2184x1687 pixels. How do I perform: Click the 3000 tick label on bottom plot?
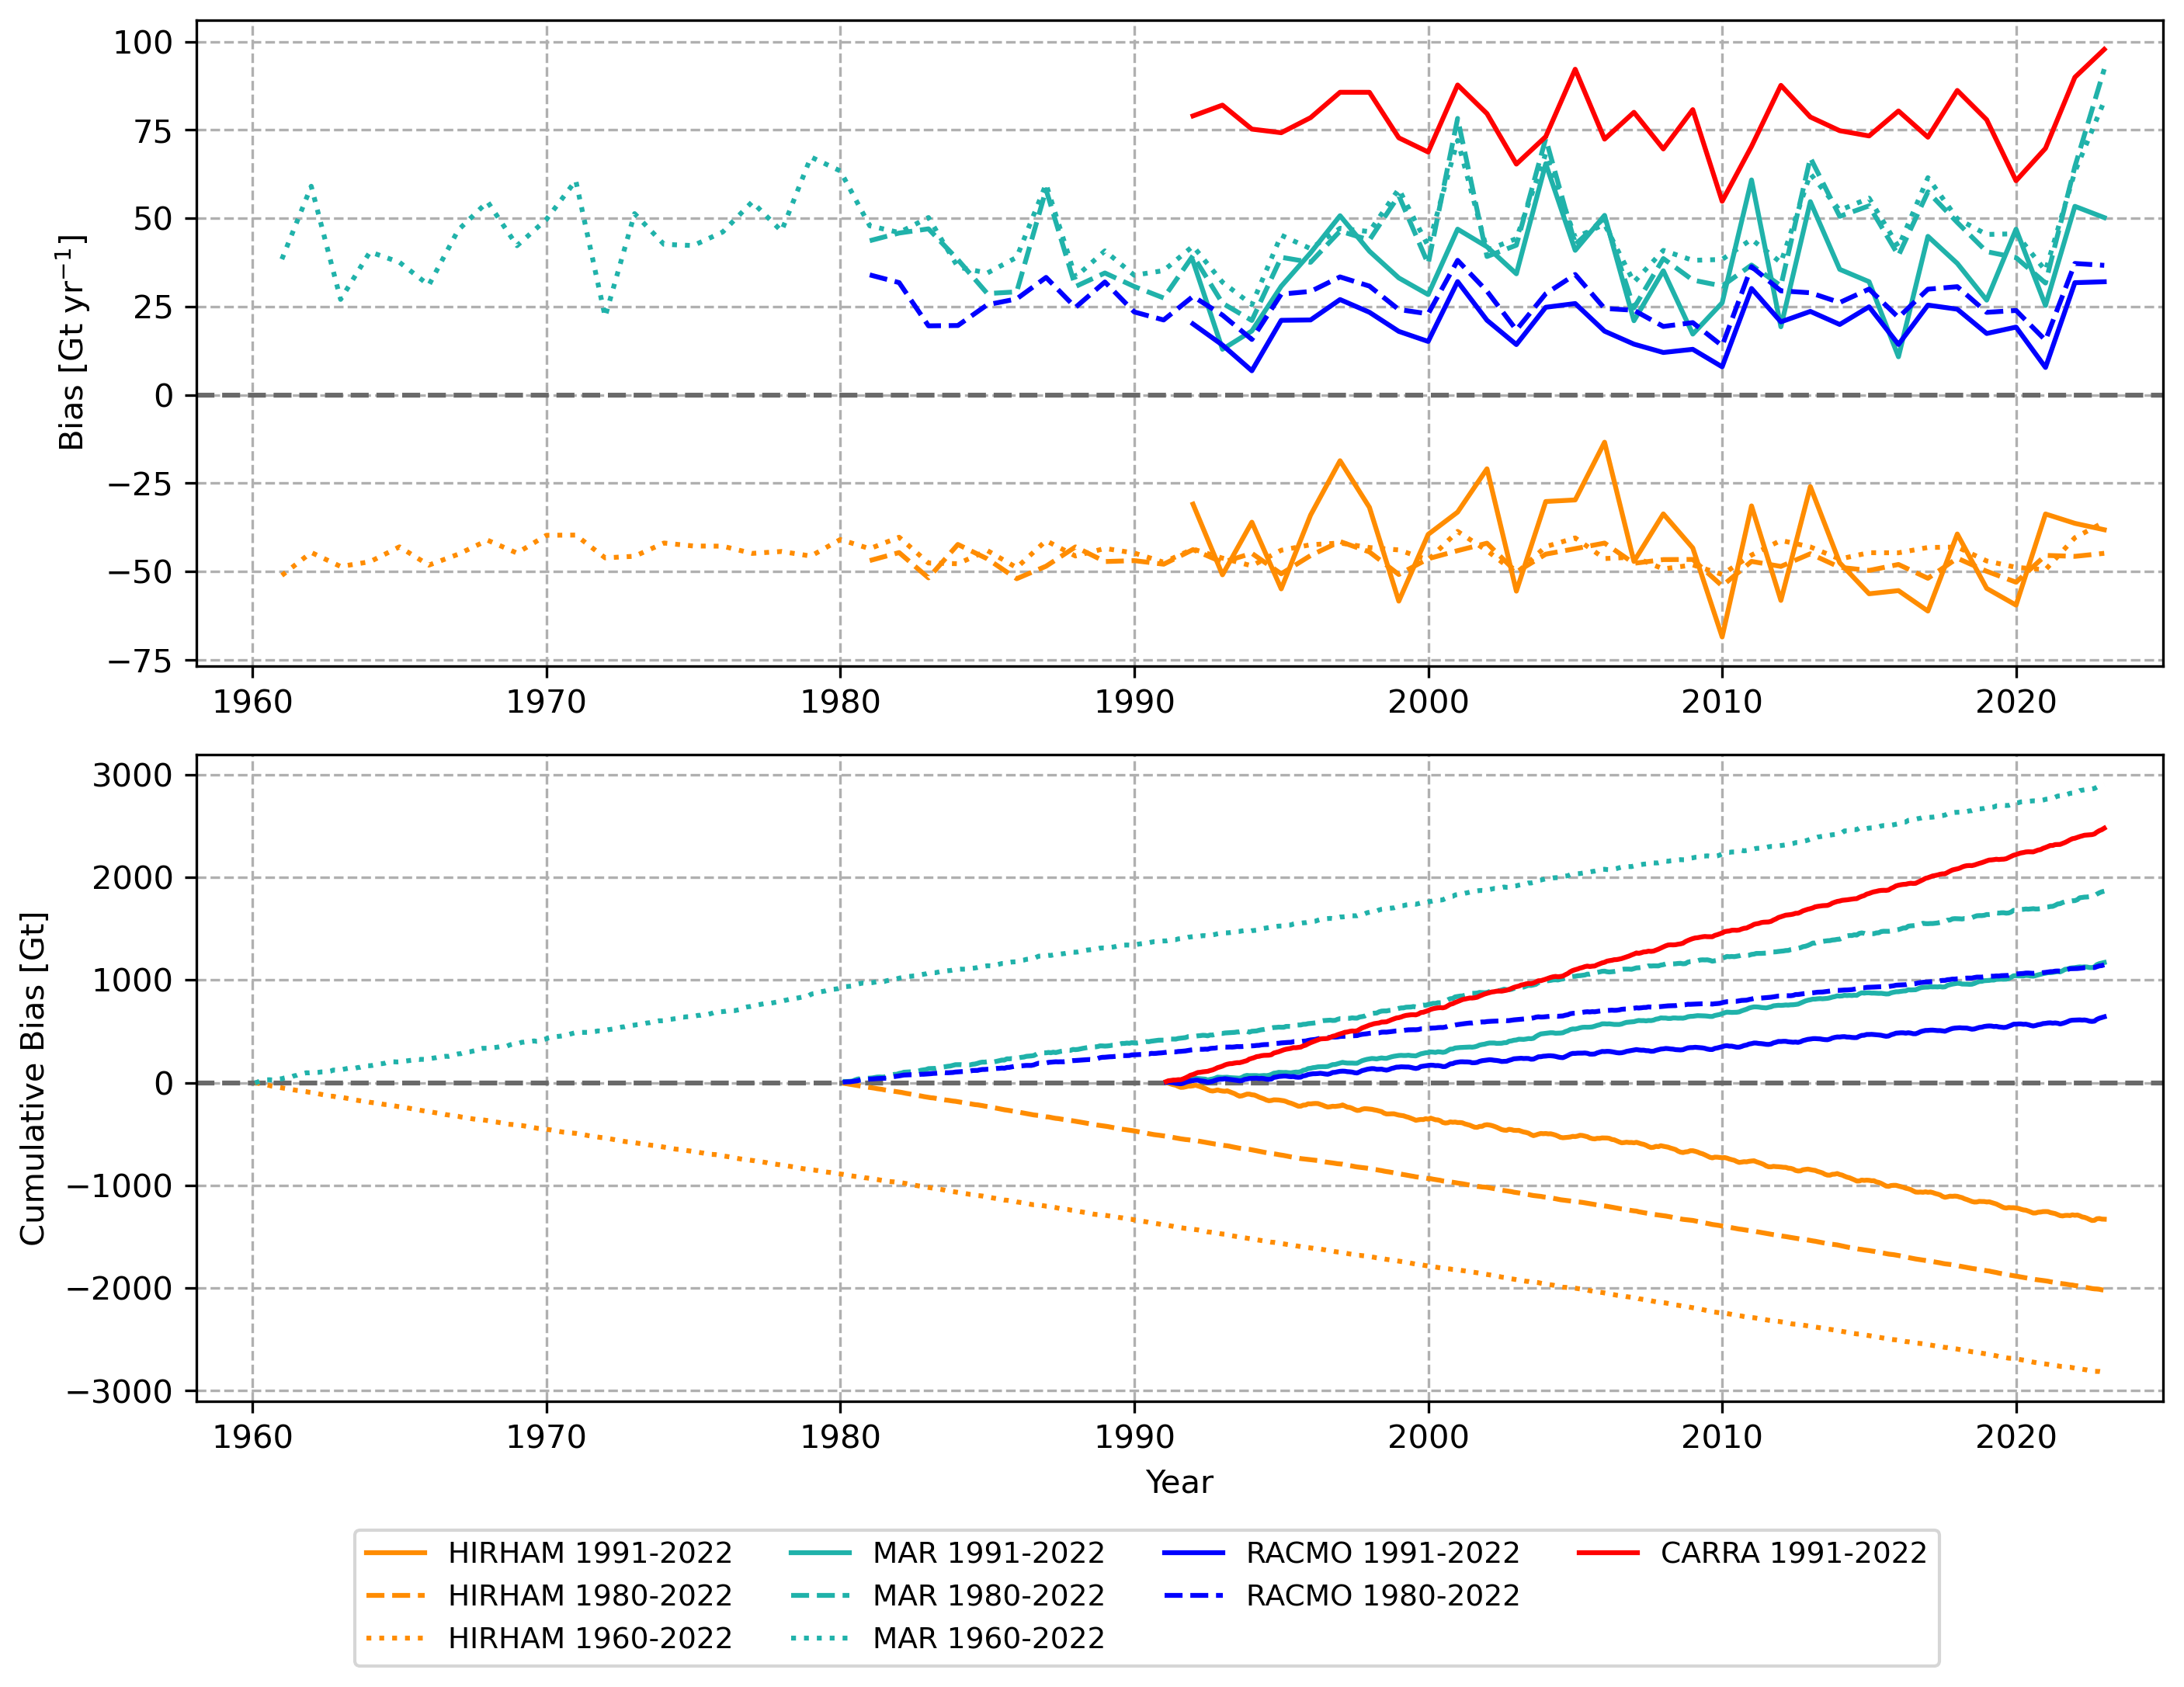click(x=132, y=776)
